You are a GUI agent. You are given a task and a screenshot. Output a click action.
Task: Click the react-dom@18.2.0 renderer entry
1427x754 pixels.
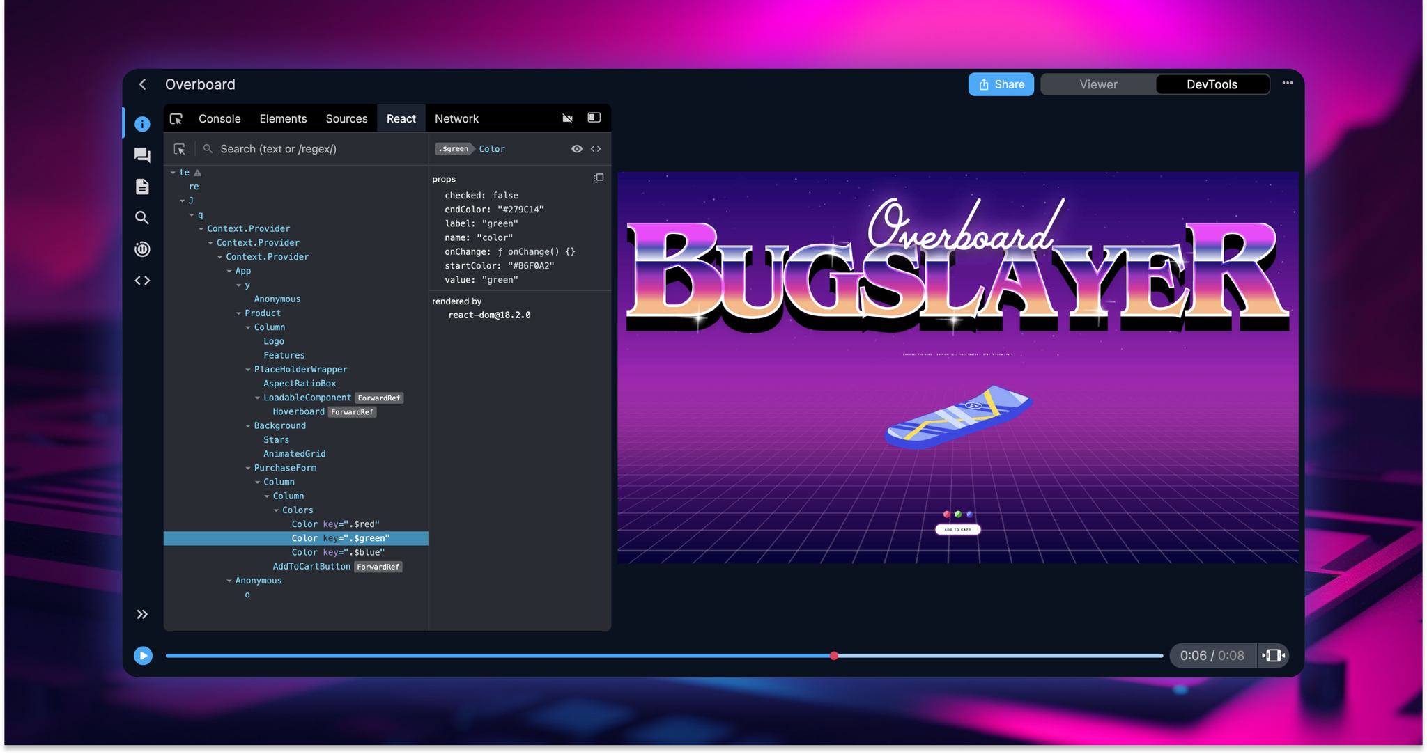[489, 315]
